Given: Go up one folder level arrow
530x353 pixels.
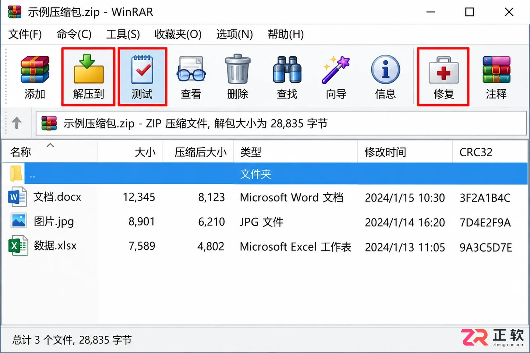Looking at the screenshot, I should [x=17, y=123].
